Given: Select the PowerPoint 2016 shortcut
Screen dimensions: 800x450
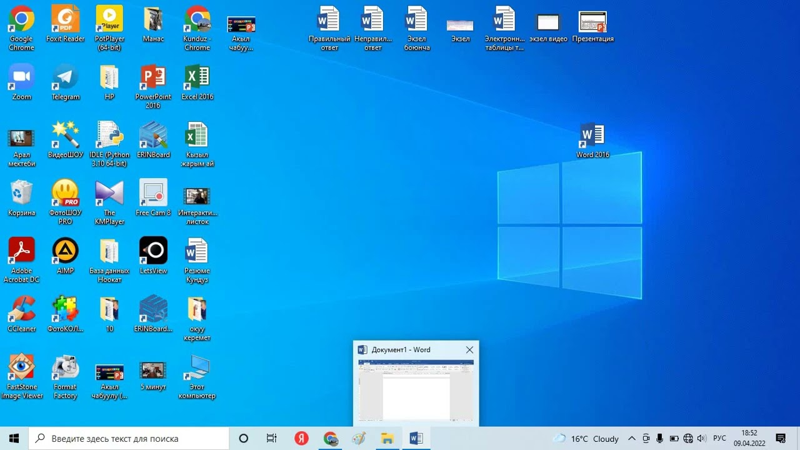Looking at the screenshot, I should tap(153, 86).
